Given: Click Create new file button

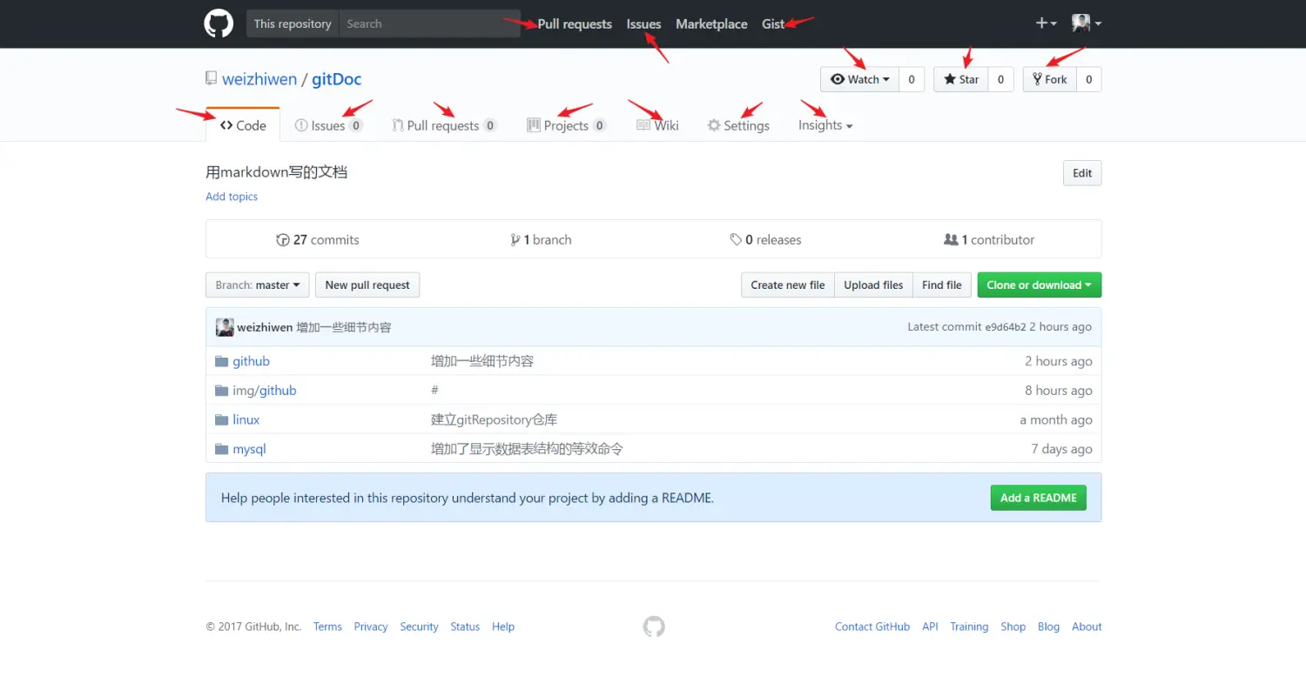Looking at the screenshot, I should coord(788,285).
